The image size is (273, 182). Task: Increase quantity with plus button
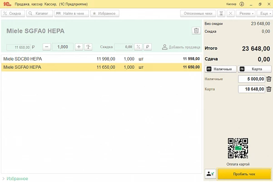tap(79, 47)
